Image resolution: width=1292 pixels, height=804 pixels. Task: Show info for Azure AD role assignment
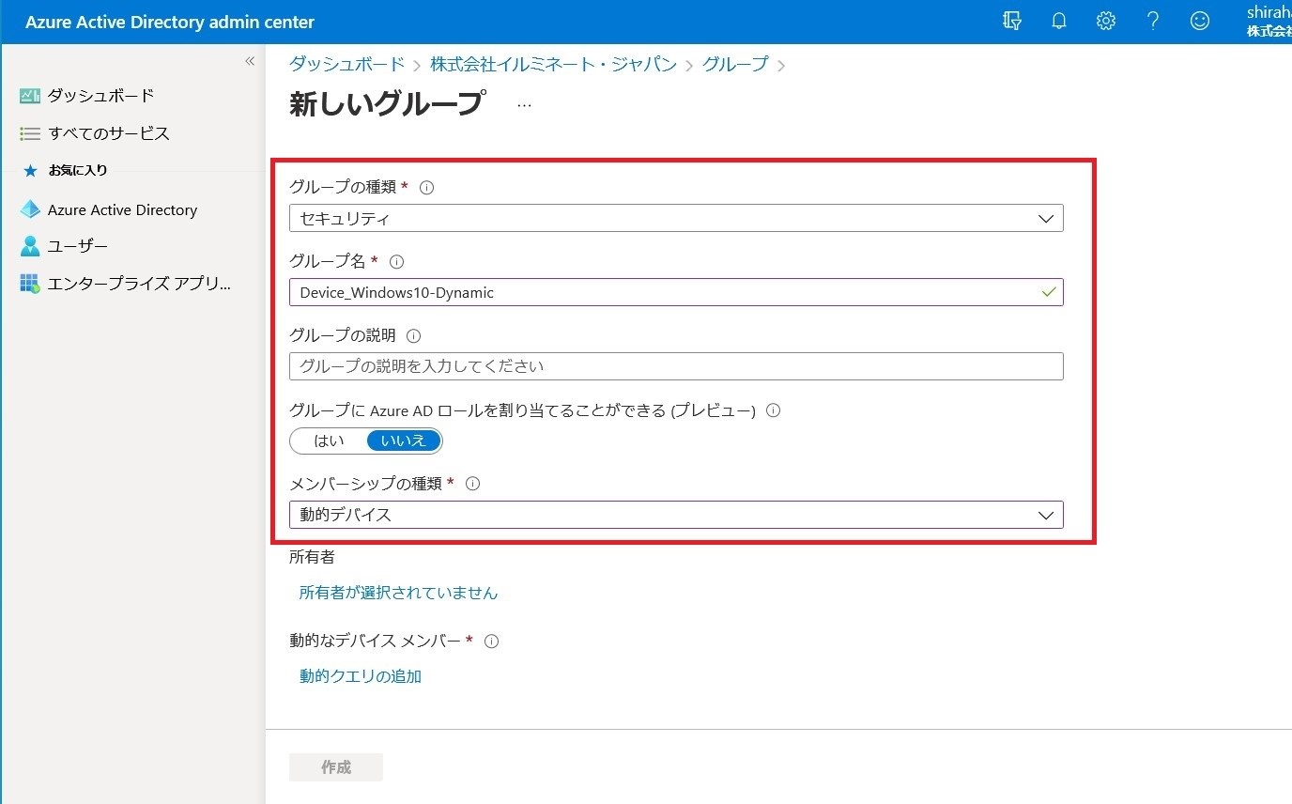[774, 410]
